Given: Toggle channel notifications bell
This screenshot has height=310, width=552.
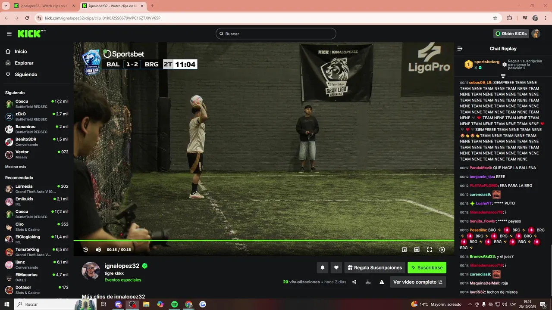Looking at the screenshot, I should pyautogui.click(x=322, y=268).
